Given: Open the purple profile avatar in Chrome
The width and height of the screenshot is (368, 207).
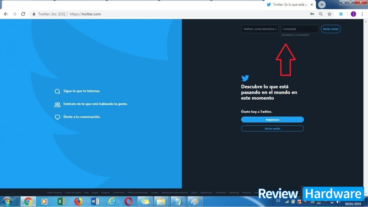Looking at the screenshot, I should tap(353, 14).
